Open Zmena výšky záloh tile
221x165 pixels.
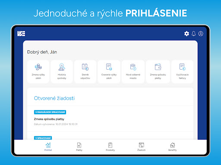(38, 71)
